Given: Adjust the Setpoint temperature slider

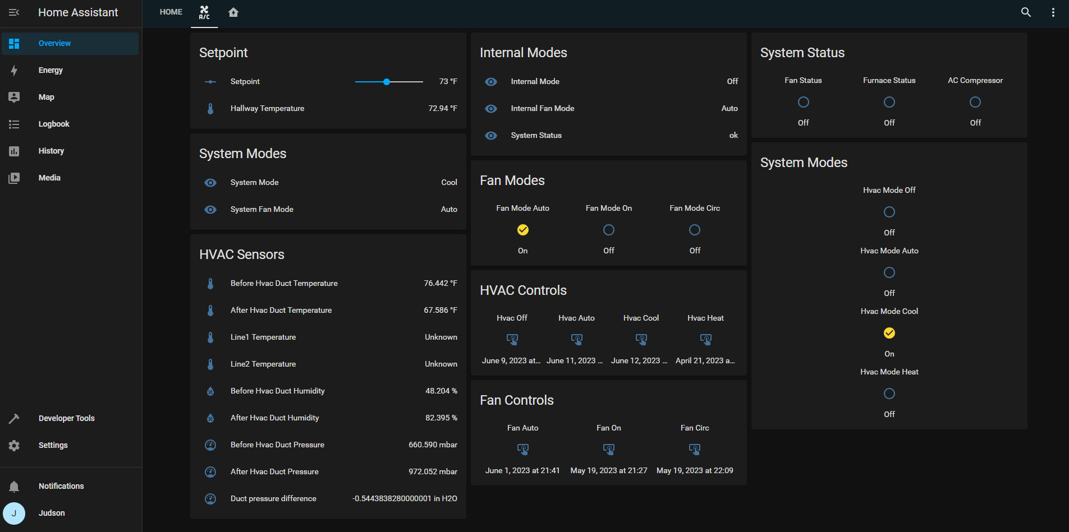Looking at the screenshot, I should (388, 81).
